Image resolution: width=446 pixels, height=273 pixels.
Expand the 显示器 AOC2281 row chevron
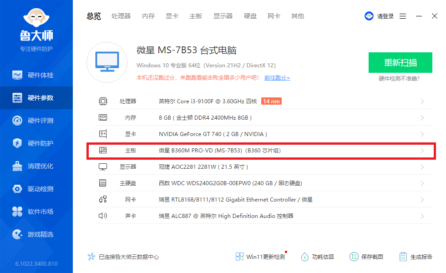(422, 167)
